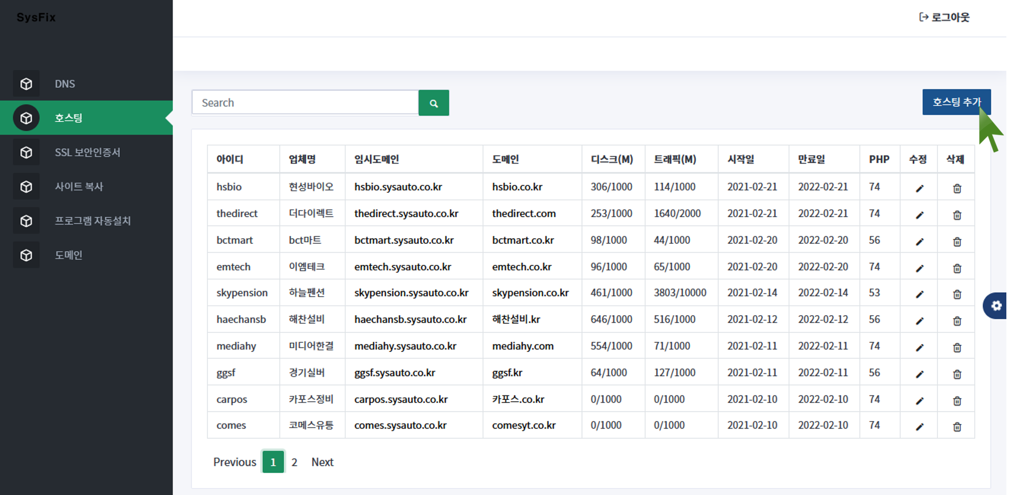Click Next in the pagination
The image size is (1028, 495).
(322, 462)
